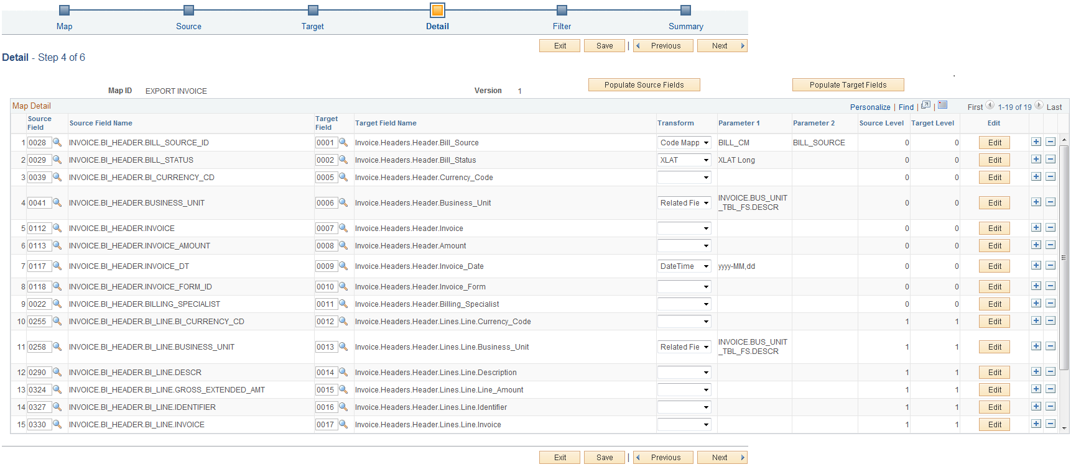Click the top Save button
Screen dimensions: 1076x467
(x=605, y=46)
